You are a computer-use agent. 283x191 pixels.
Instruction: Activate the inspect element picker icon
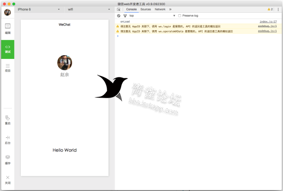click(x=118, y=9)
